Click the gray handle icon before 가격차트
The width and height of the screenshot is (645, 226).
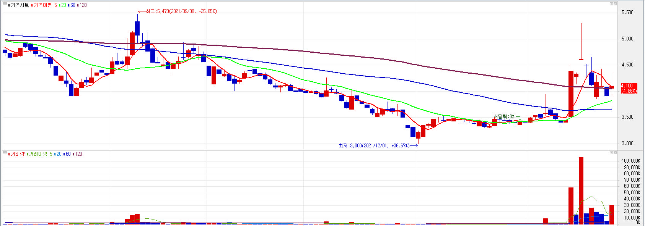(5, 4)
